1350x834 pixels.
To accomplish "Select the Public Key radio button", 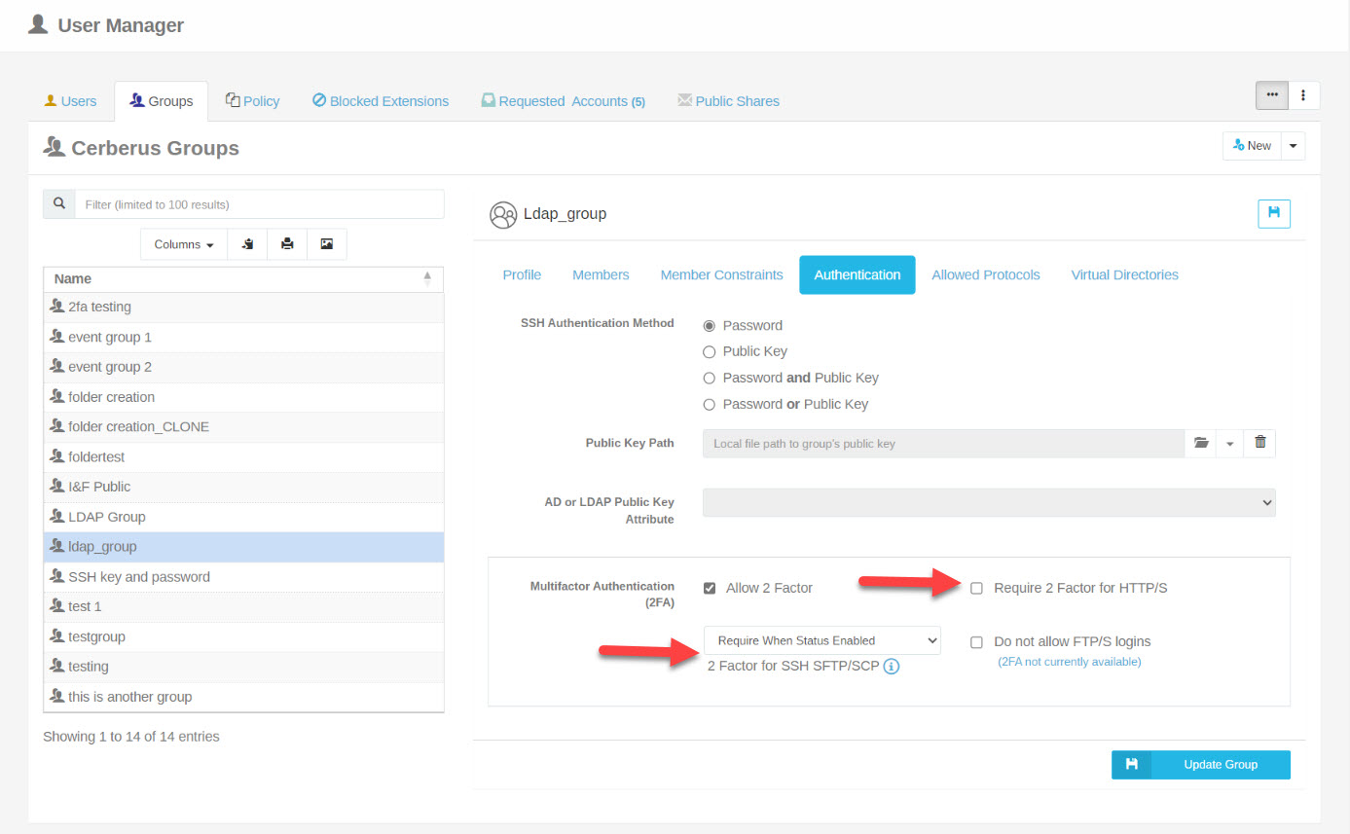I will [x=710, y=352].
